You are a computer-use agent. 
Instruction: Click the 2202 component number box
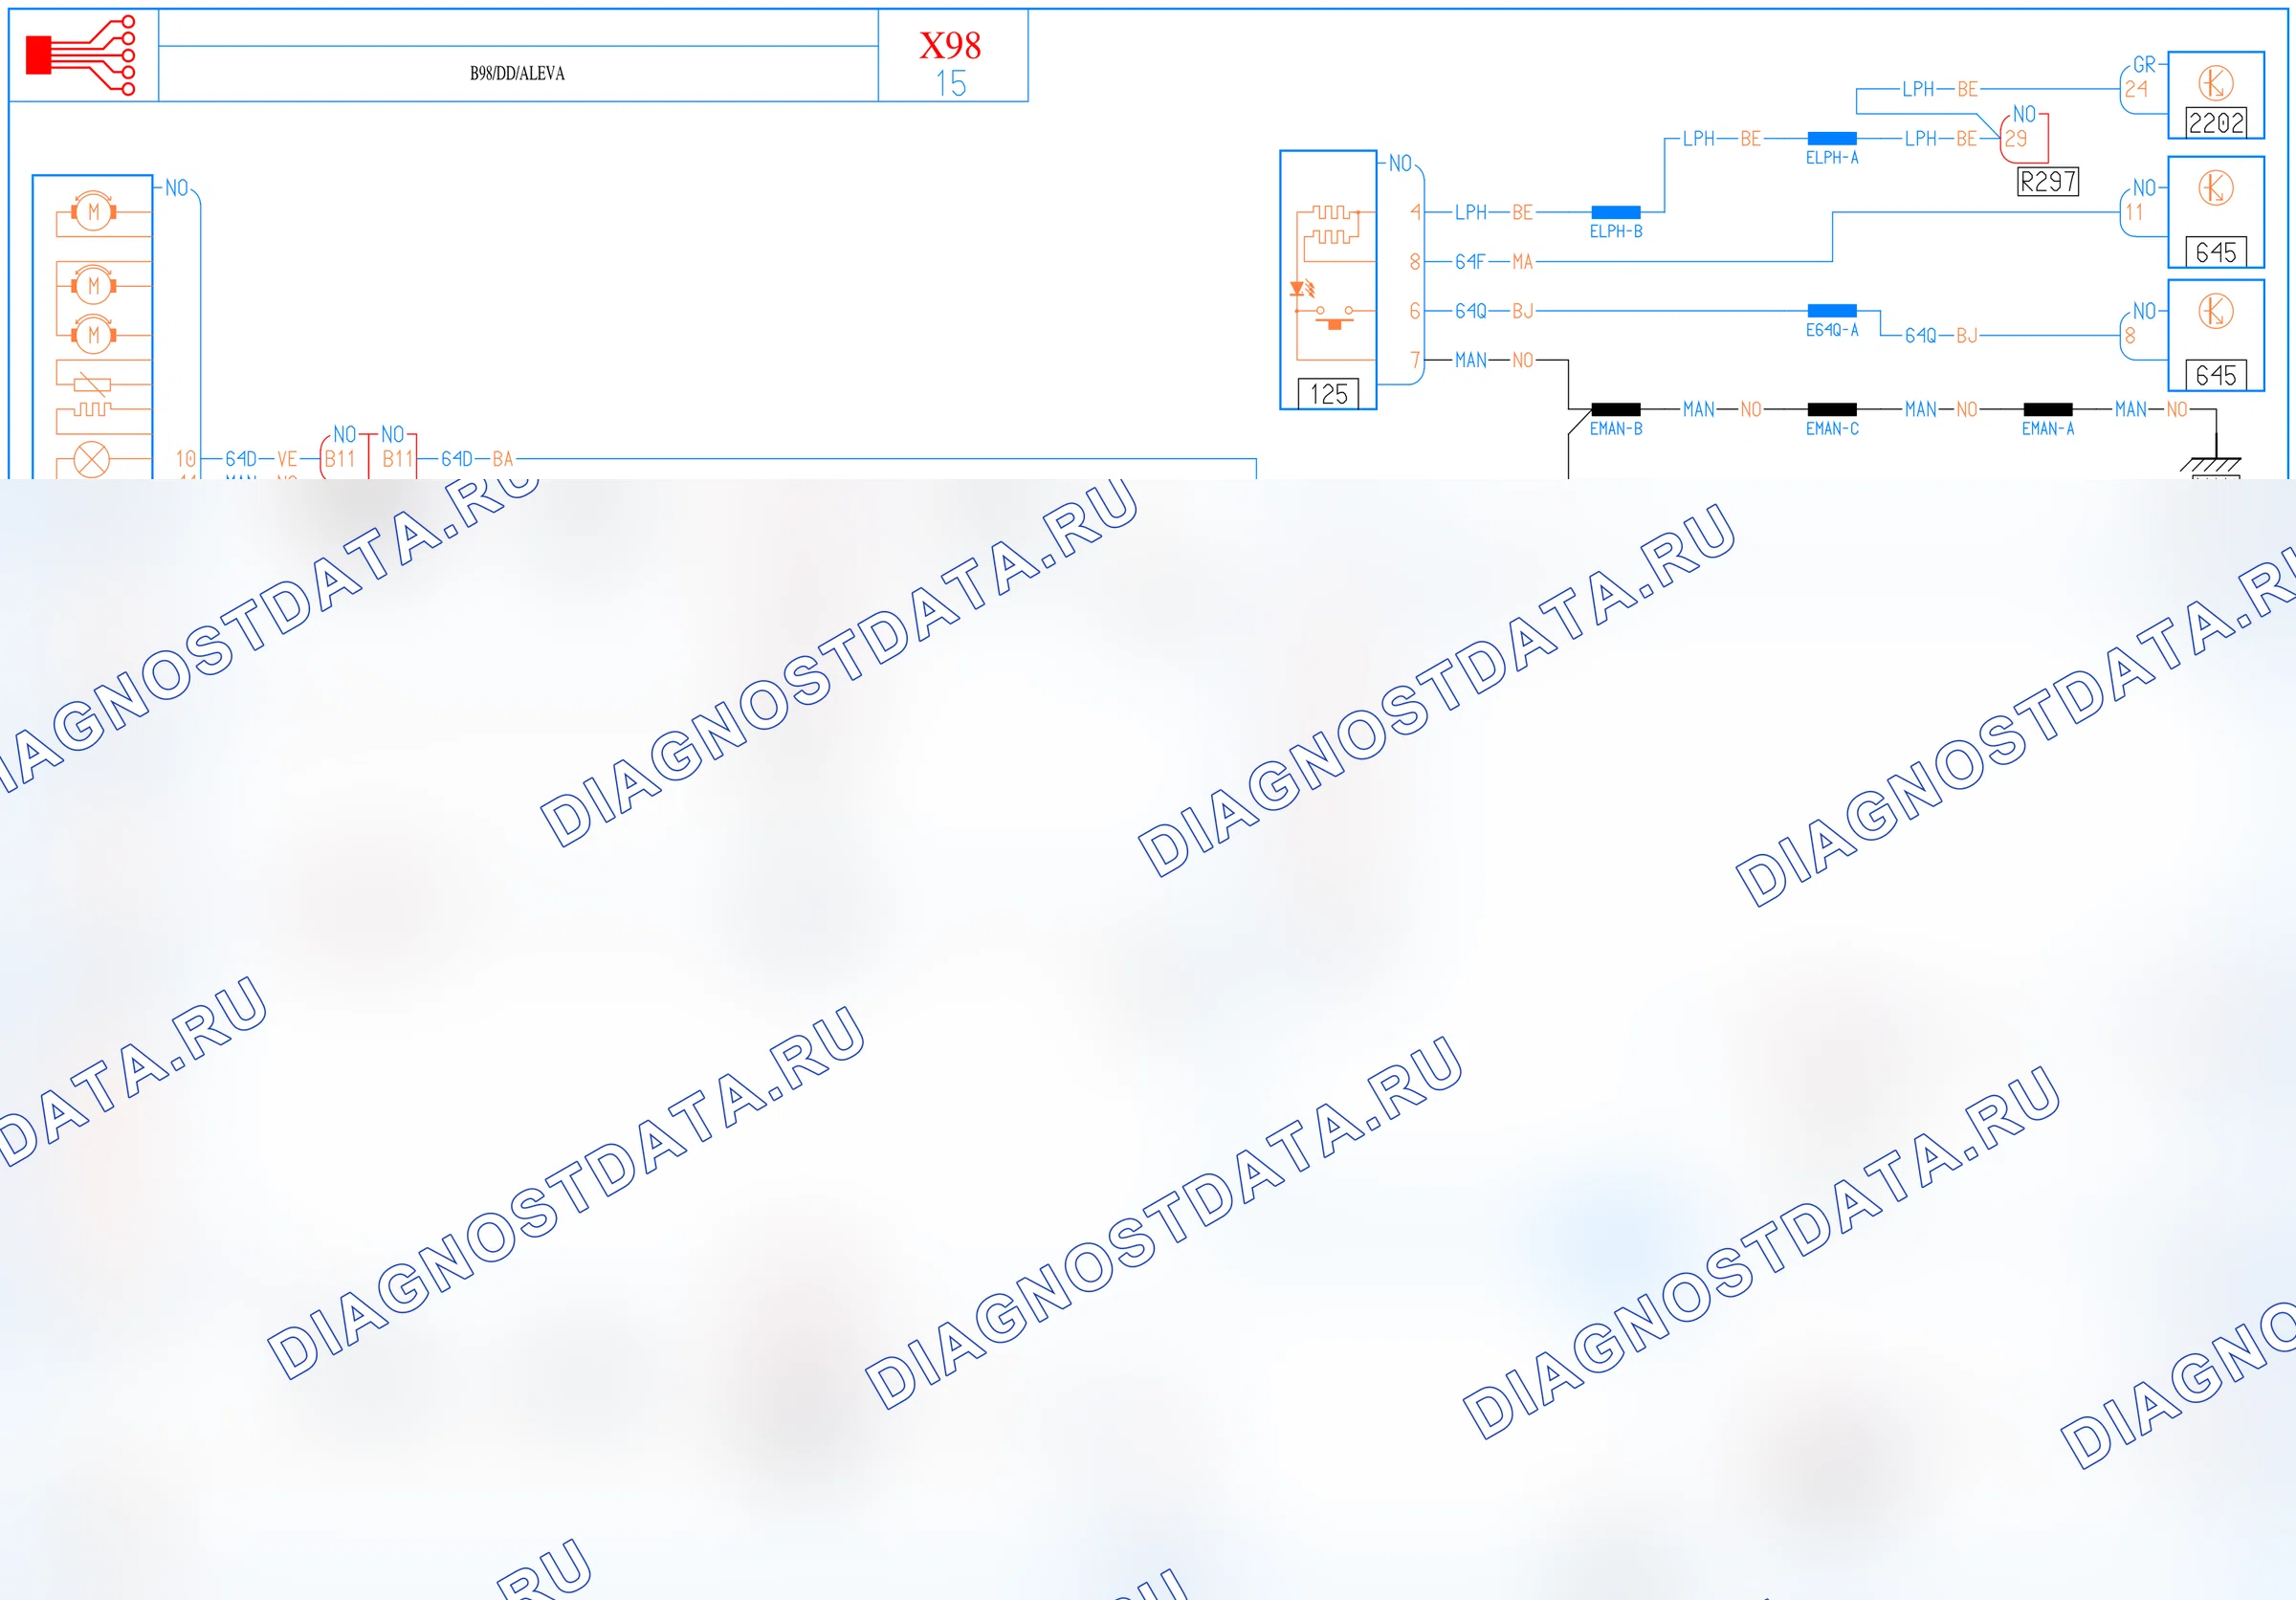[x=2216, y=121]
